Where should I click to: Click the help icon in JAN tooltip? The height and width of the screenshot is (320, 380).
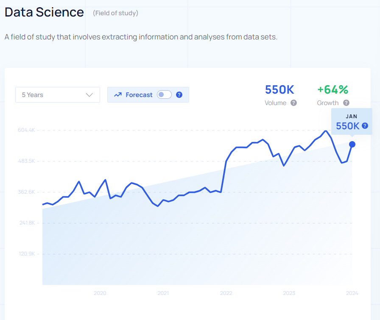pyautogui.click(x=365, y=126)
